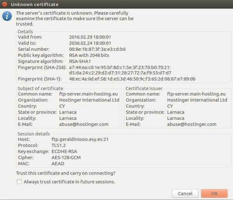Click issuer Locality value Larnaca

176,118
